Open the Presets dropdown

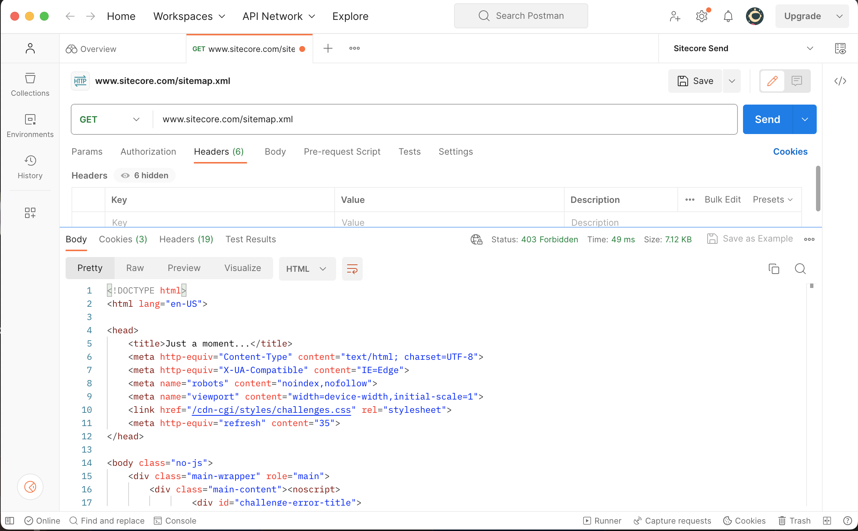(772, 200)
